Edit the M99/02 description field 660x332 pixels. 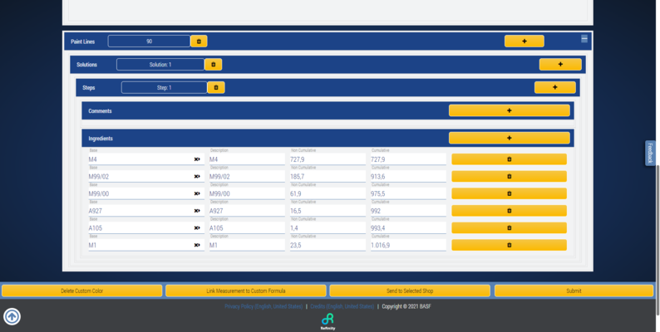tap(247, 177)
